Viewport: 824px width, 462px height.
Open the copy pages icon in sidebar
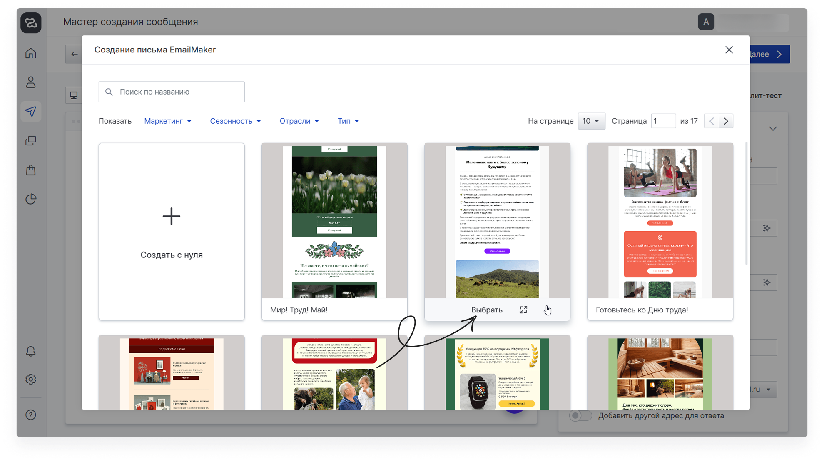tap(31, 141)
